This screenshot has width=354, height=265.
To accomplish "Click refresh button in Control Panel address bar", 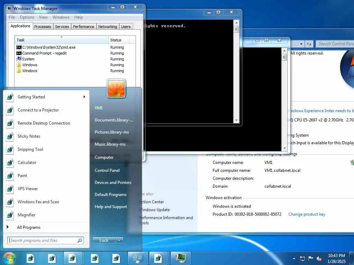I will tap(309, 44).
